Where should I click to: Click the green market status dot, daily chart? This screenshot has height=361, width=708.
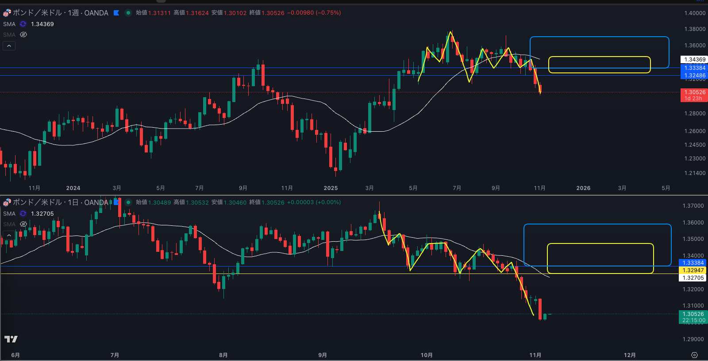pyautogui.click(x=128, y=202)
